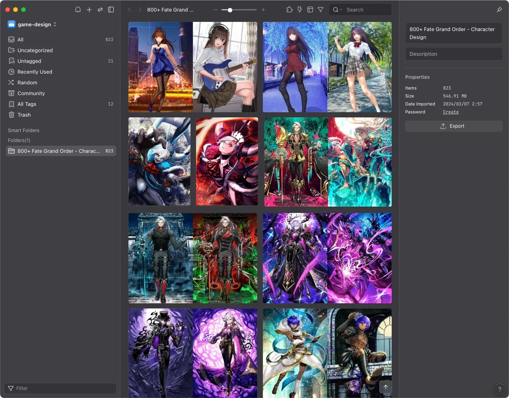Click the pin icon in inspector
Image resolution: width=509 pixels, height=398 pixels.
point(499,10)
